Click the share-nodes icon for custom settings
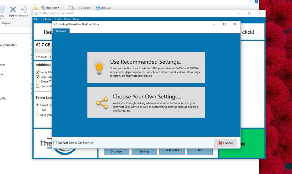Viewport: 292px width, 174px height. (102, 103)
